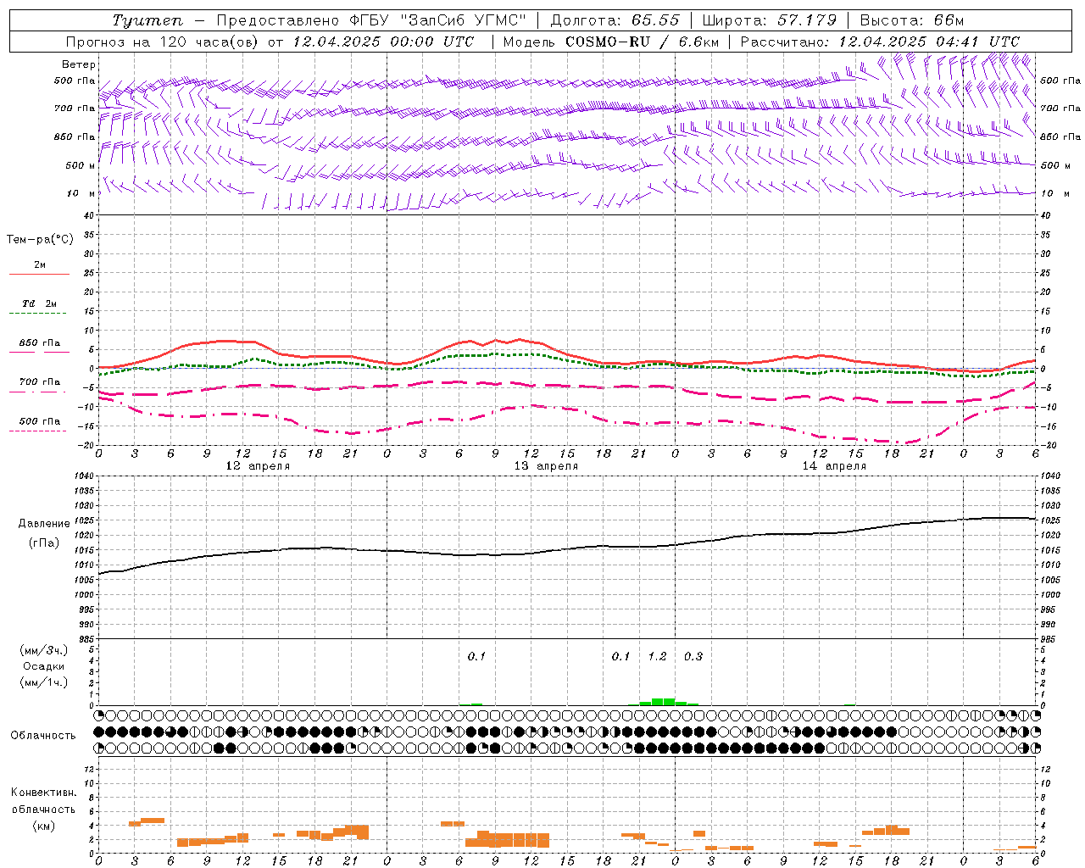Click the 850 гПа temperature legend entry
The image size is (1085, 868).
(39, 343)
